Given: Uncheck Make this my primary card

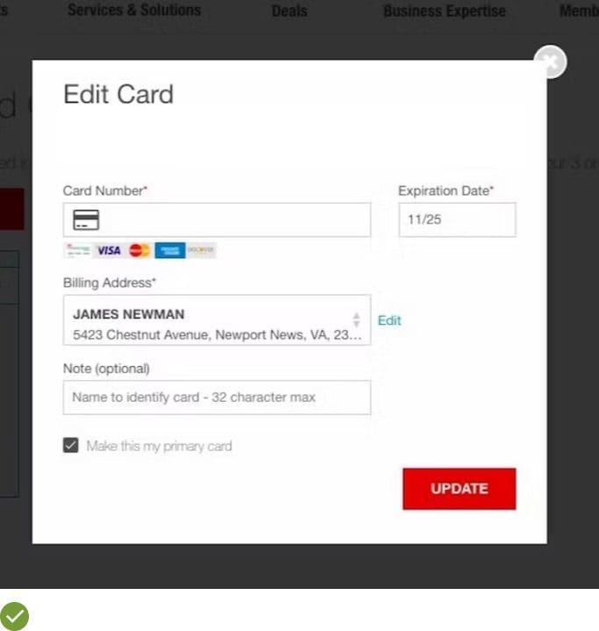Looking at the screenshot, I should [71, 446].
